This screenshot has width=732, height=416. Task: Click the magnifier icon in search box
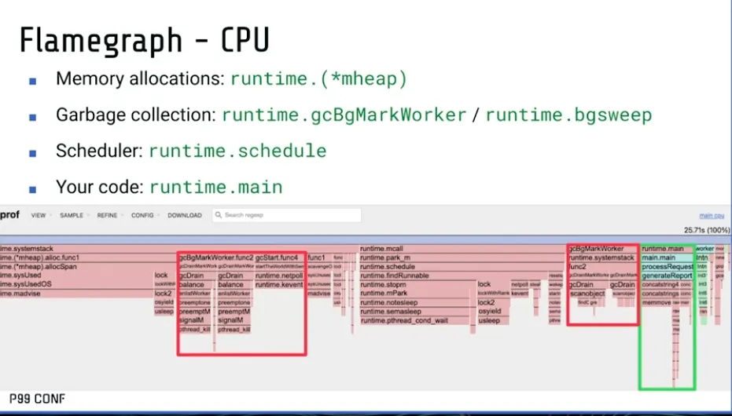219,215
